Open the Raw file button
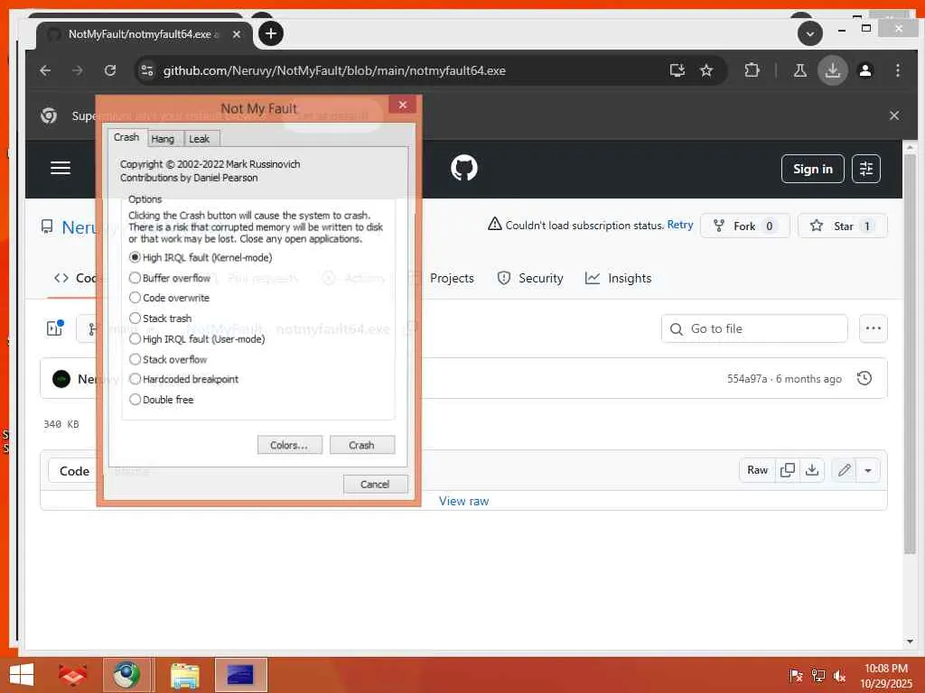The width and height of the screenshot is (925, 693). click(x=758, y=469)
